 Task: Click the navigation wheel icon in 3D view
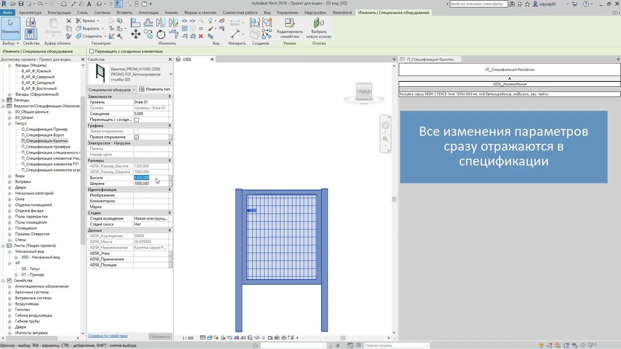click(386, 126)
